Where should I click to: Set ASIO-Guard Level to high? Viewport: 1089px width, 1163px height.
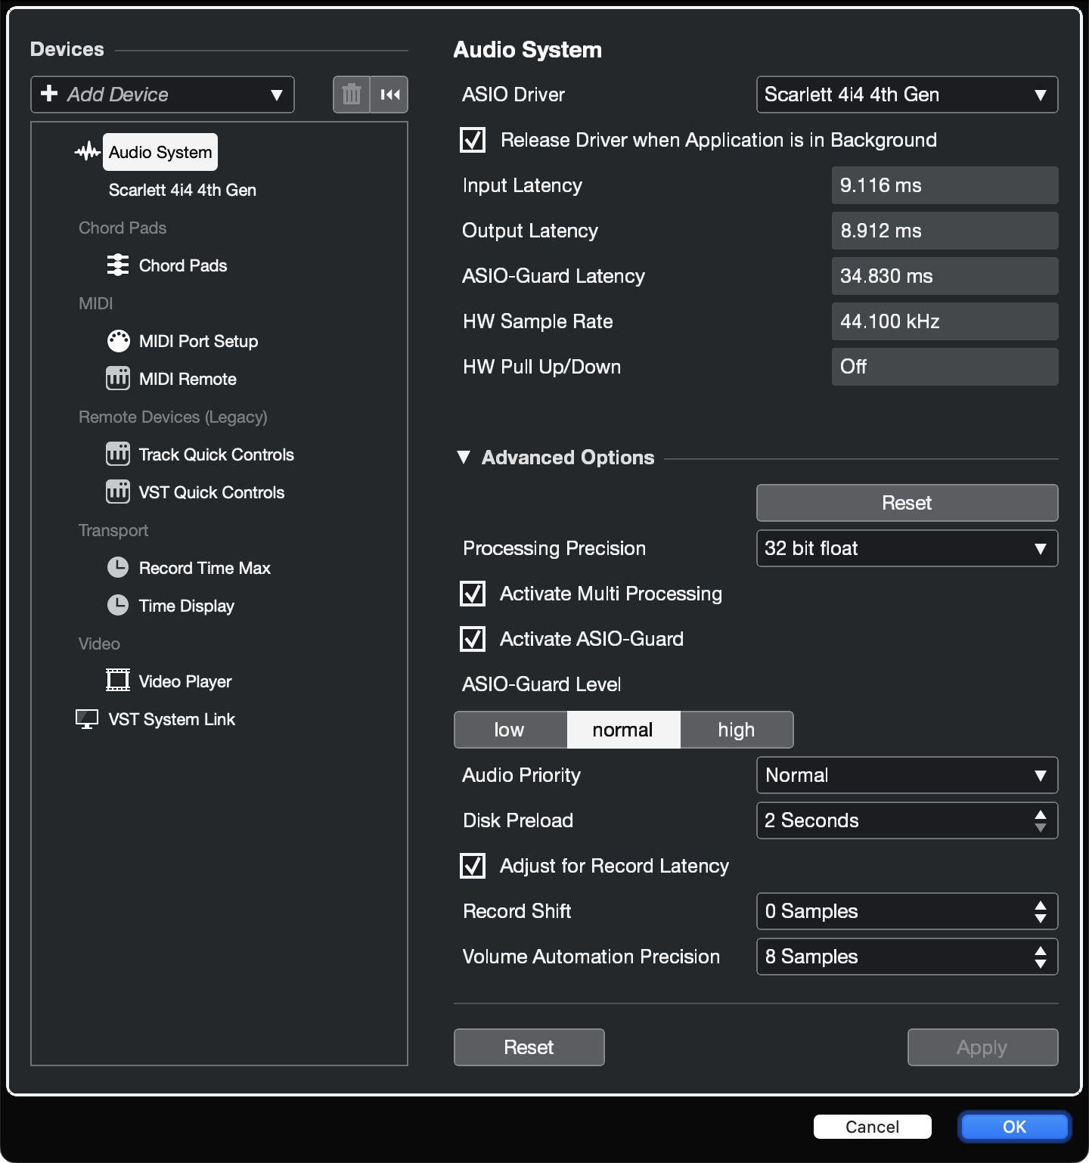[737, 730]
